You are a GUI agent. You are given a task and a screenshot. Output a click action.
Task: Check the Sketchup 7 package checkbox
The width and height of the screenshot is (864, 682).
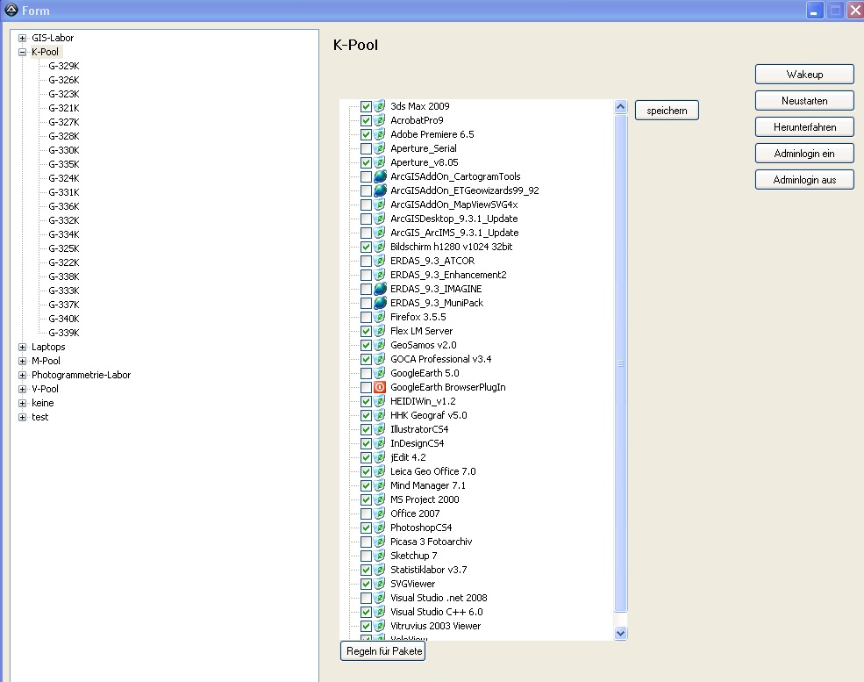[366, 556]
